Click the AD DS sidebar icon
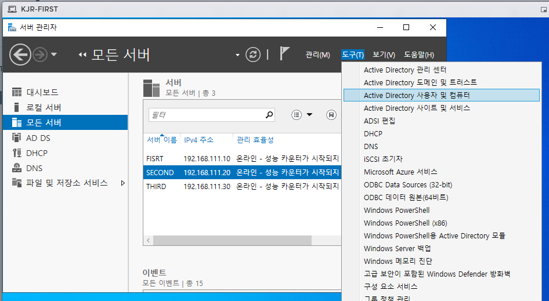The width and height of the screenshot is (549, 301). pos(16,137)
